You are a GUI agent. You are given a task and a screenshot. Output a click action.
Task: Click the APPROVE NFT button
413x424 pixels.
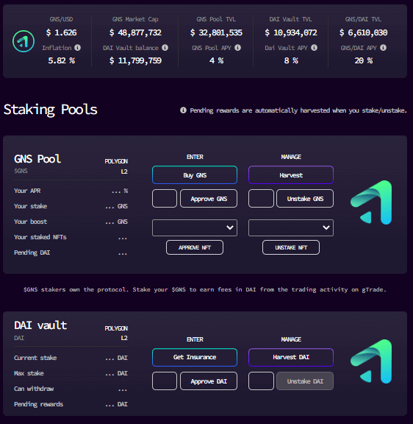(195, 247)
